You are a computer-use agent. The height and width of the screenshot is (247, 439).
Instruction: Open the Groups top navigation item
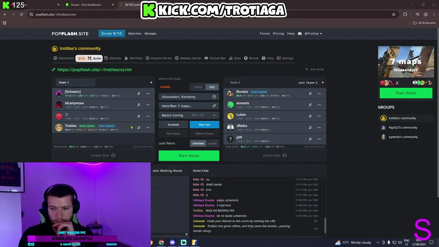click(x=150, y=34)
